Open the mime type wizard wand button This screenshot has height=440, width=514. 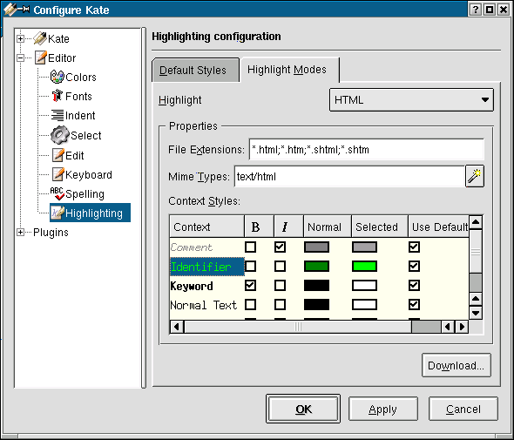tap(475, 176)
